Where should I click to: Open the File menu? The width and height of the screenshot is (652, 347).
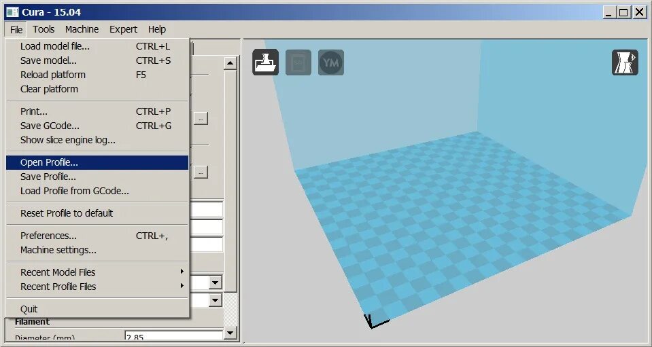(x=16, y=29)
